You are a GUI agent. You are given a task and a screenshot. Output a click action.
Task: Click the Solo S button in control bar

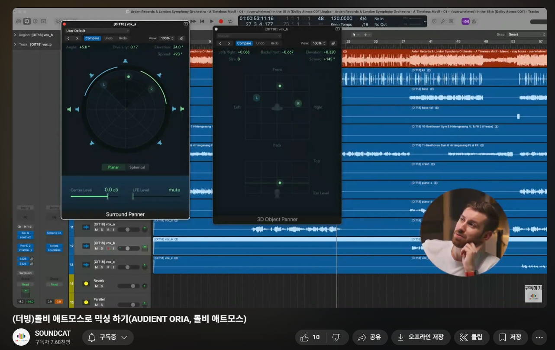pyautogui.click(x=451, y=21)
